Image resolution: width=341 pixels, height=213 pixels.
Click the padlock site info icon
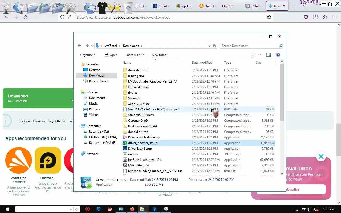pos(70,17)
